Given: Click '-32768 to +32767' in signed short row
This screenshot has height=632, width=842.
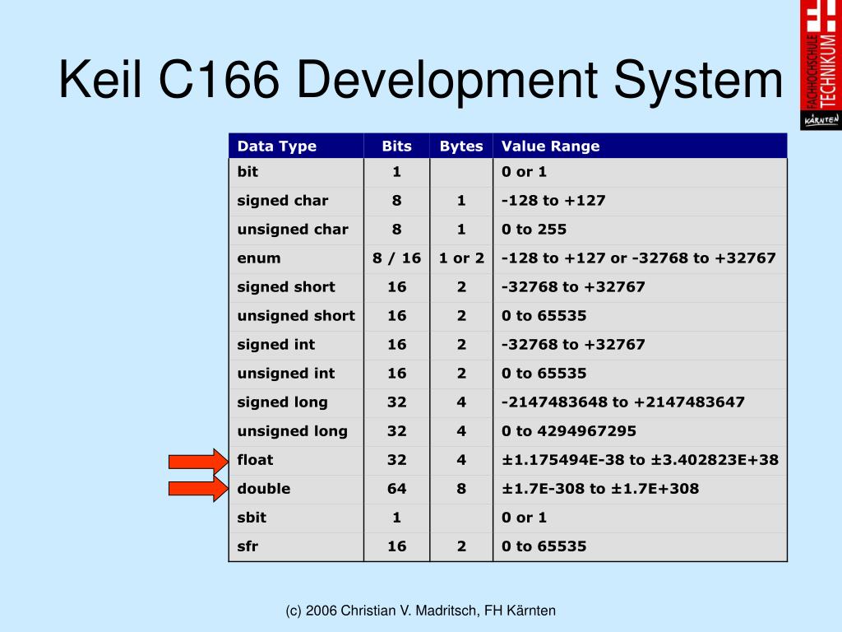Looking at the screenshot, I should (573, 287).
